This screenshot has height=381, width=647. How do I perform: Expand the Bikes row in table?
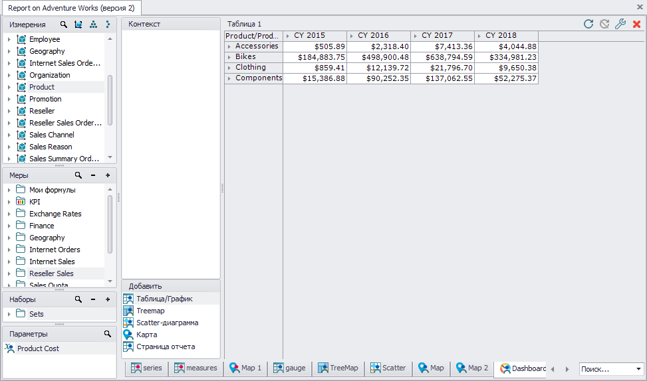click(229, 57)
